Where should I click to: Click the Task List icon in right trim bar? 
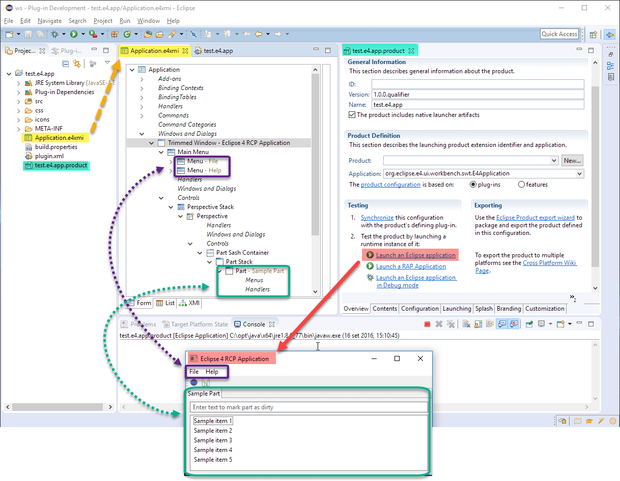(611, 77)
